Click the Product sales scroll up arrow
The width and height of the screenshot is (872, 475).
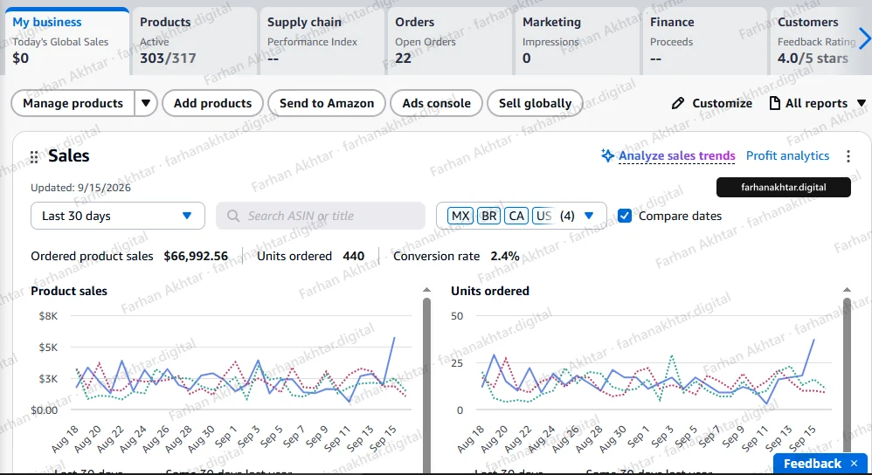click(426, 290)
